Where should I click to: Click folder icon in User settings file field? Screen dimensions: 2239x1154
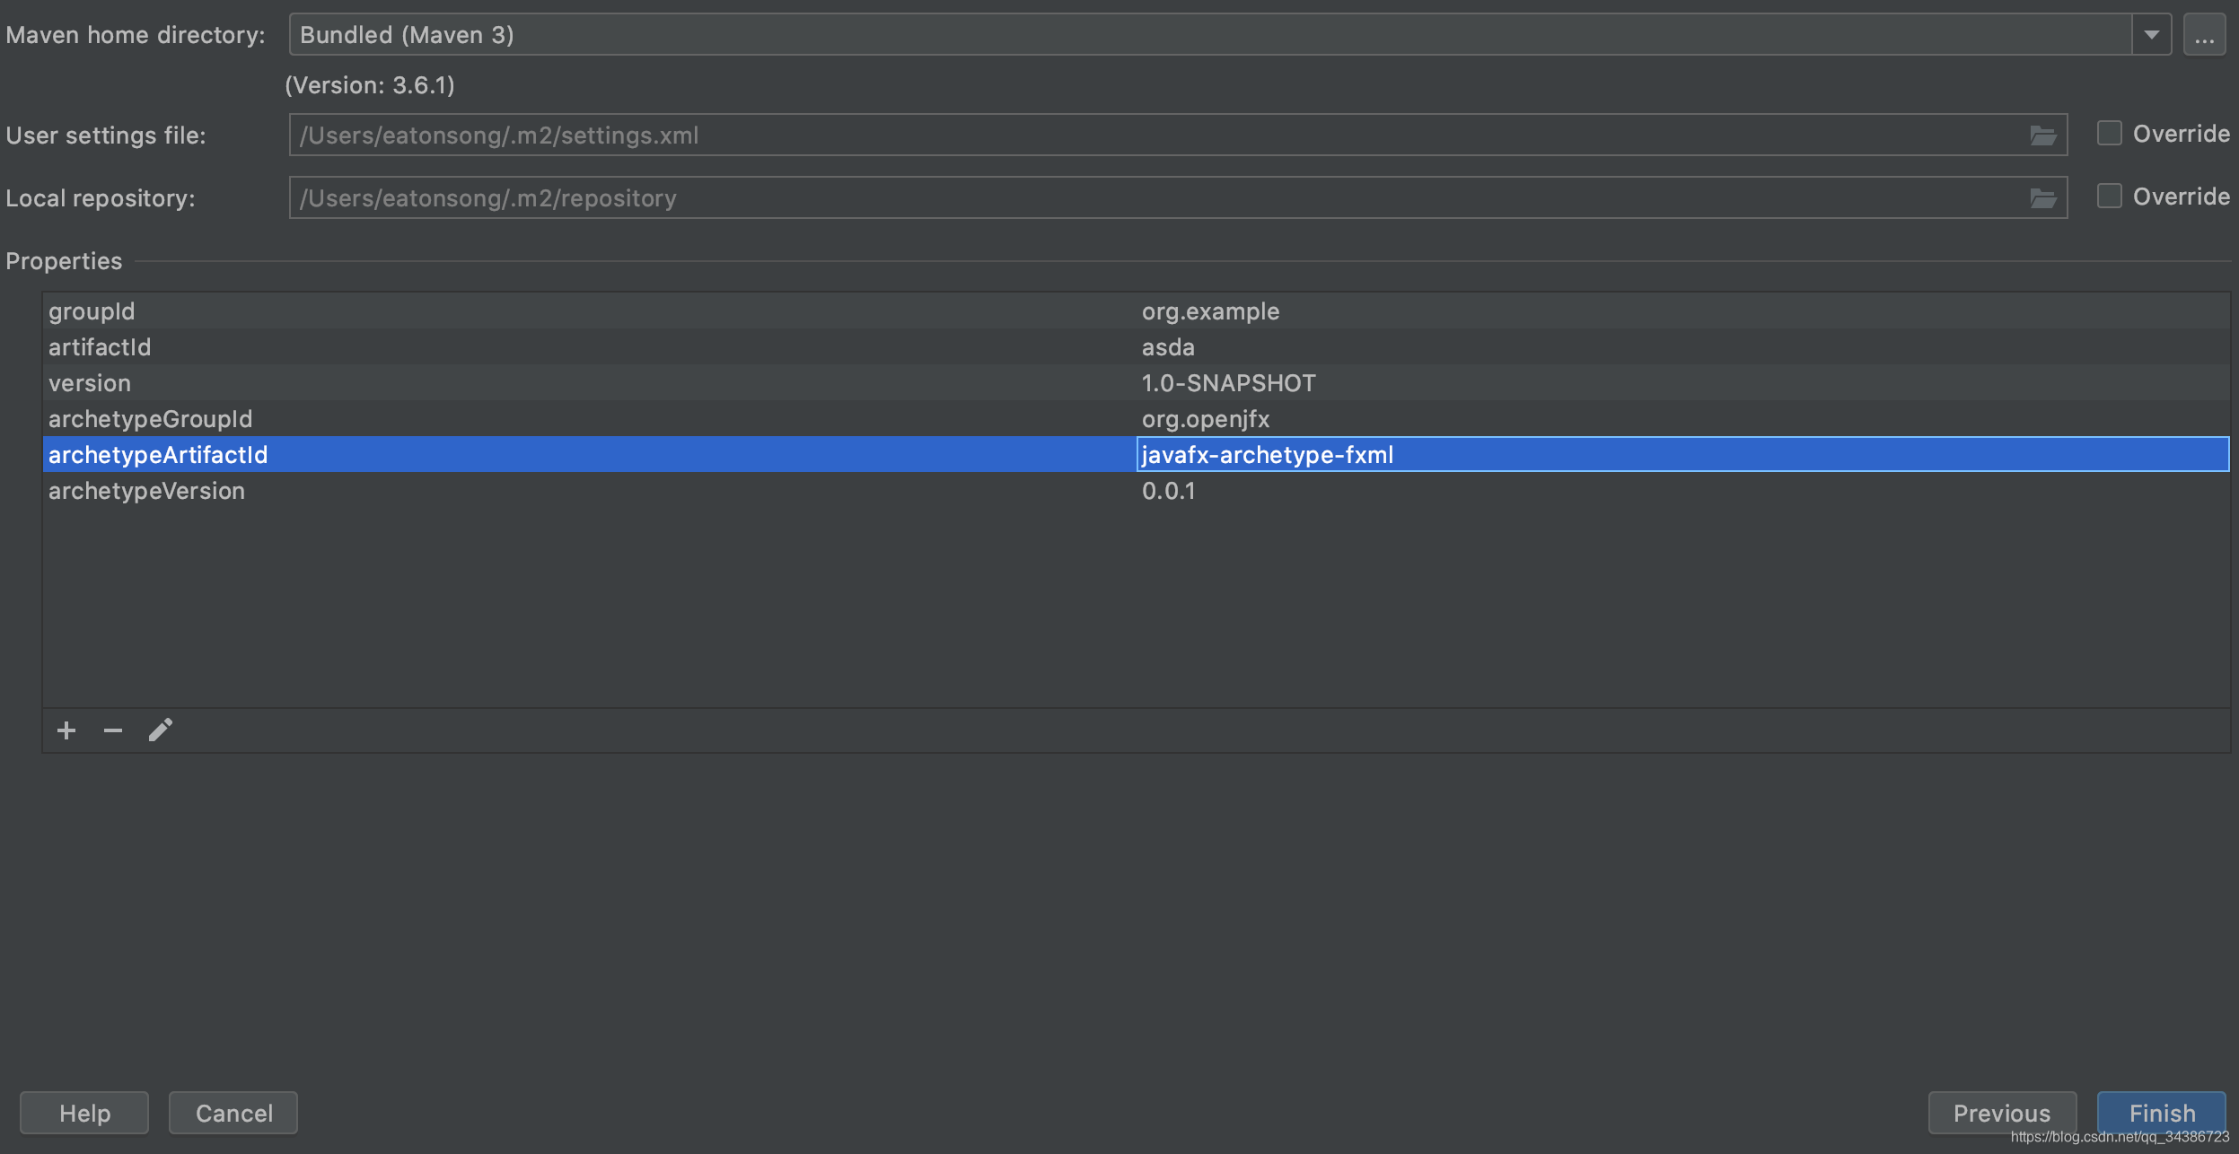pos(2043,136)
